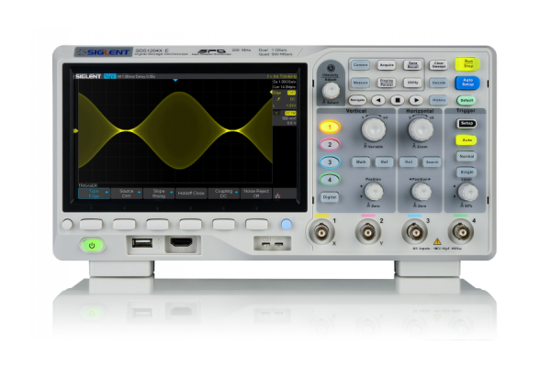Image resolution: width=551 pixels, height=367 pixels.
Task: Click the Vertical Position knob
Action: click(x=374, y=192)
